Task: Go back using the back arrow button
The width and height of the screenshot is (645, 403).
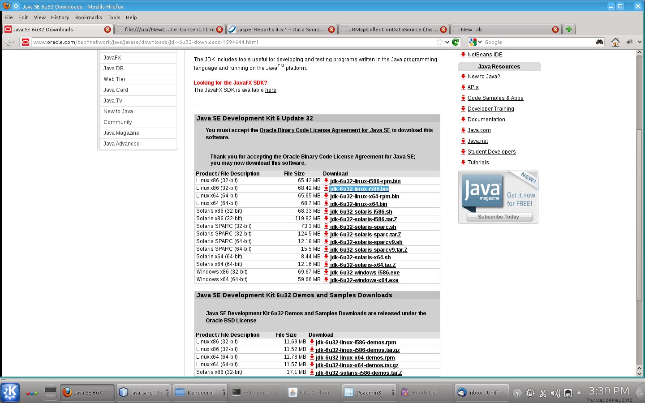Action: coord(9,42)
